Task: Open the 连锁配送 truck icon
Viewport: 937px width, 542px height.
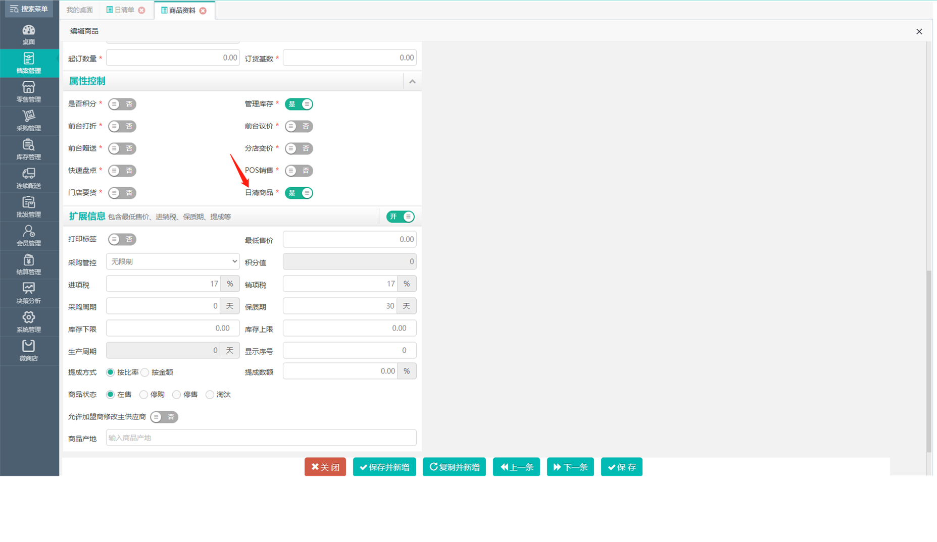Action: coord(29,178)
